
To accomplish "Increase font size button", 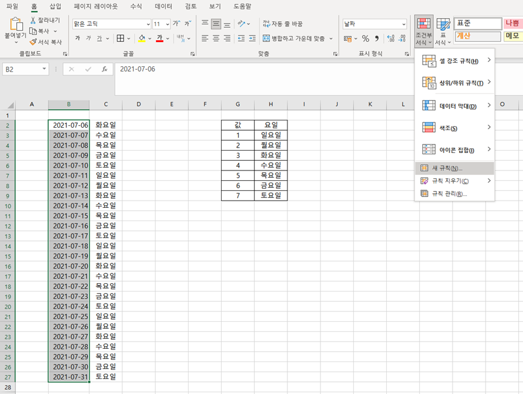I will [177, 23].
